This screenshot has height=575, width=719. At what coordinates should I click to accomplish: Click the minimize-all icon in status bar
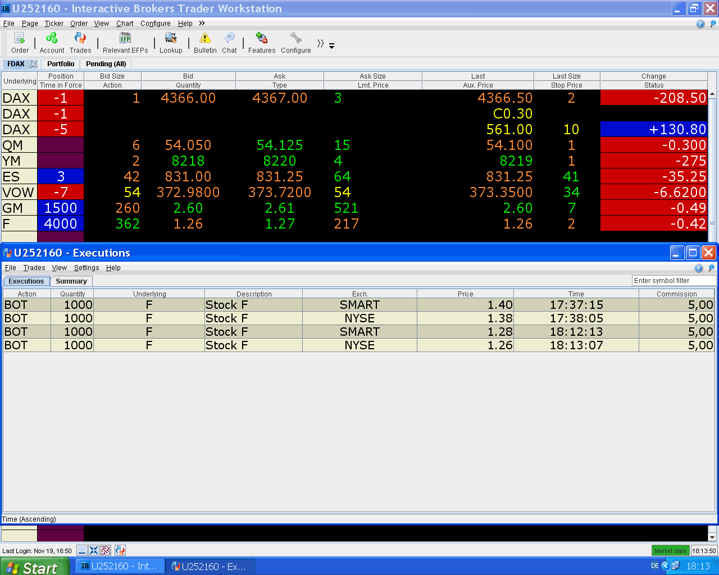pos(82,550)
